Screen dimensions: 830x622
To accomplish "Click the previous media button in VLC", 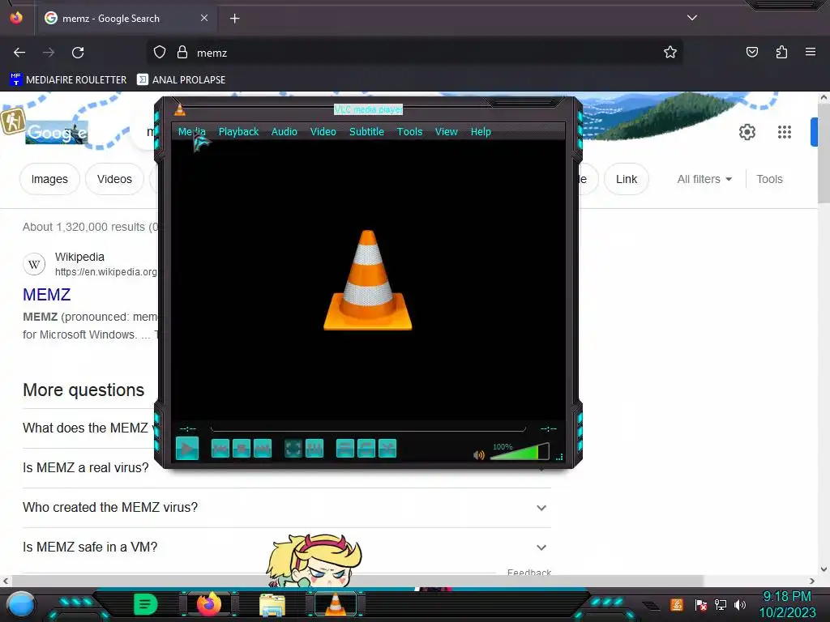I will 220,449.
